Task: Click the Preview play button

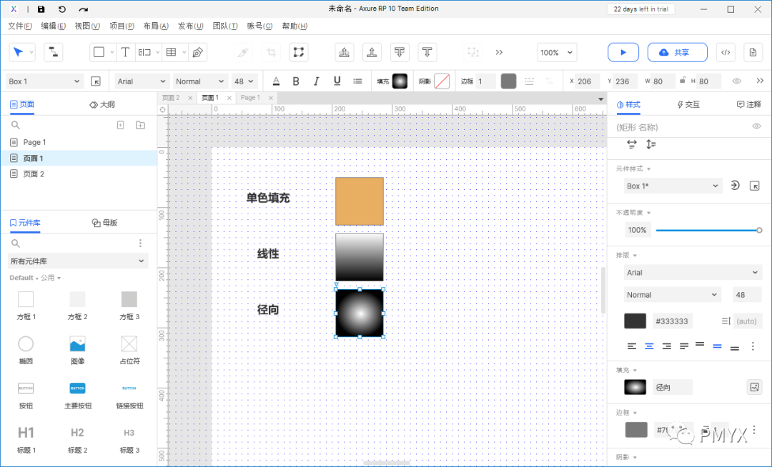Action: pyautogui.click(x=623, y=53)
